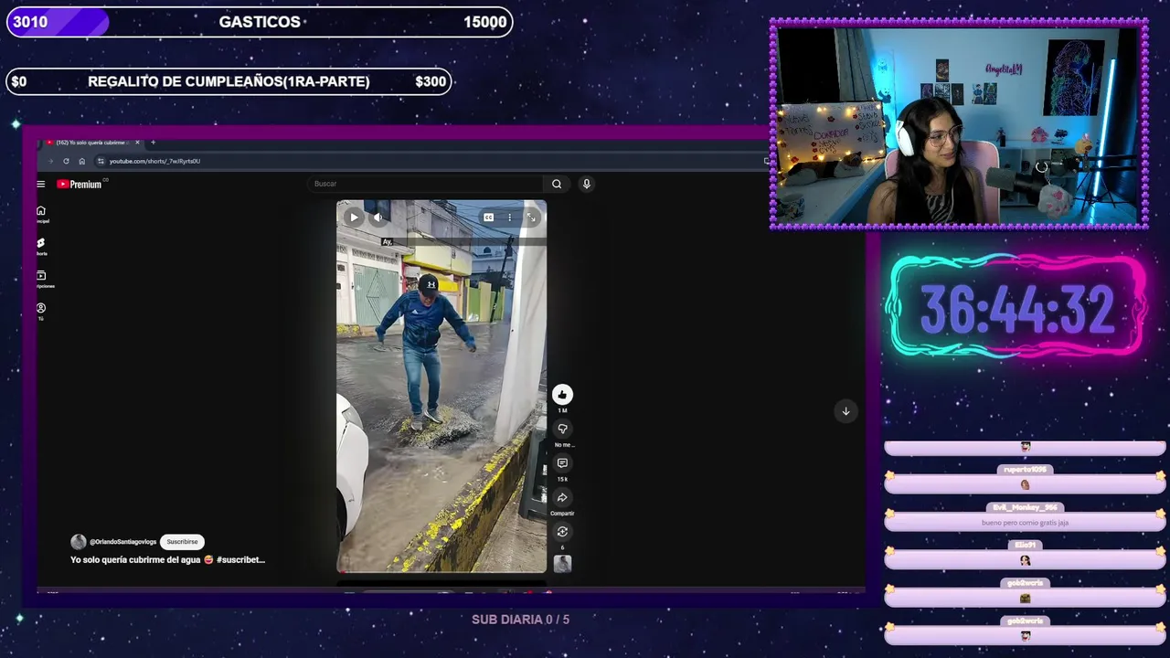Toggle closed captions CC on the Short
The width and height of the screenshot is (1170, 658).
pos(489,218)
